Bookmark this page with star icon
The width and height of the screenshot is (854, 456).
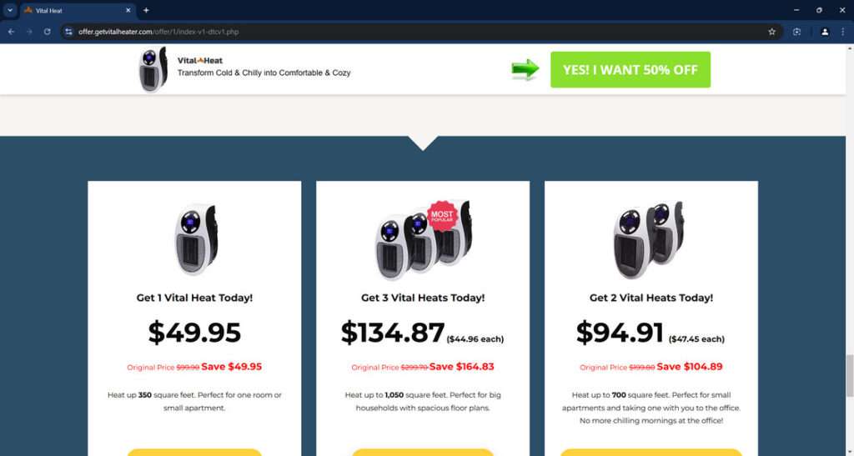(x=771, y=32)
